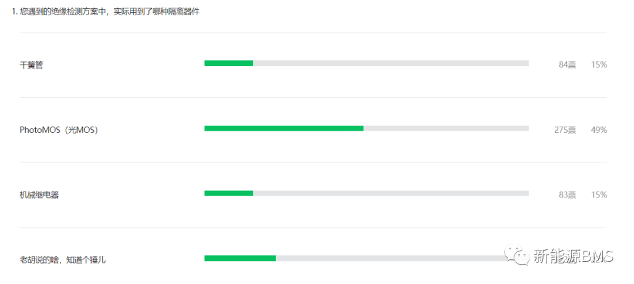Click the green progress bar for 干簧管
This screenshot has width=634, height=284.
tap(229, 63)
